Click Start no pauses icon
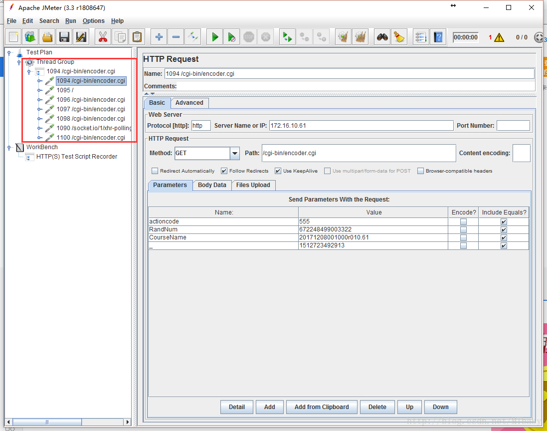Viewport: 547px width, 431px height. tap(232, 37)
